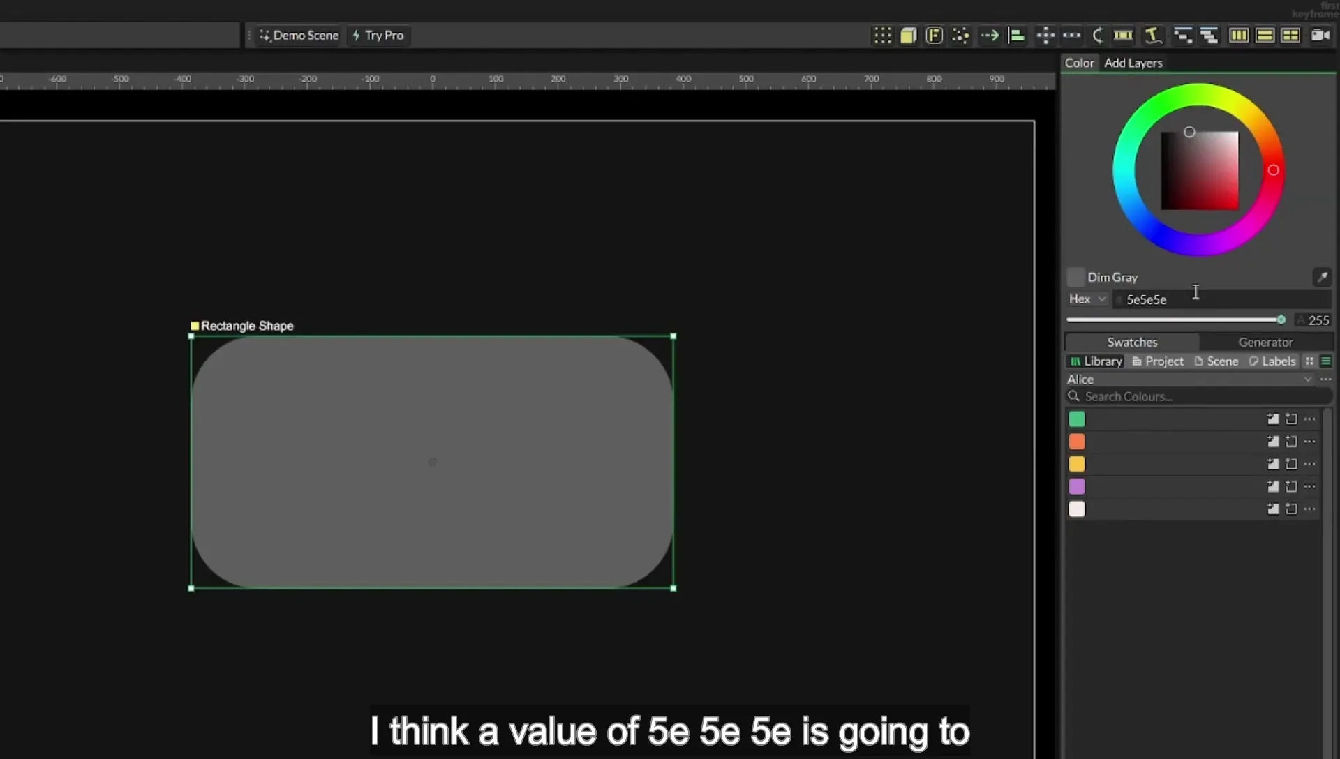Image resolution: width=1340 pixels, height=759 pixels.
Task: Click the yellow T text path icon
Action: (1153, 35)
